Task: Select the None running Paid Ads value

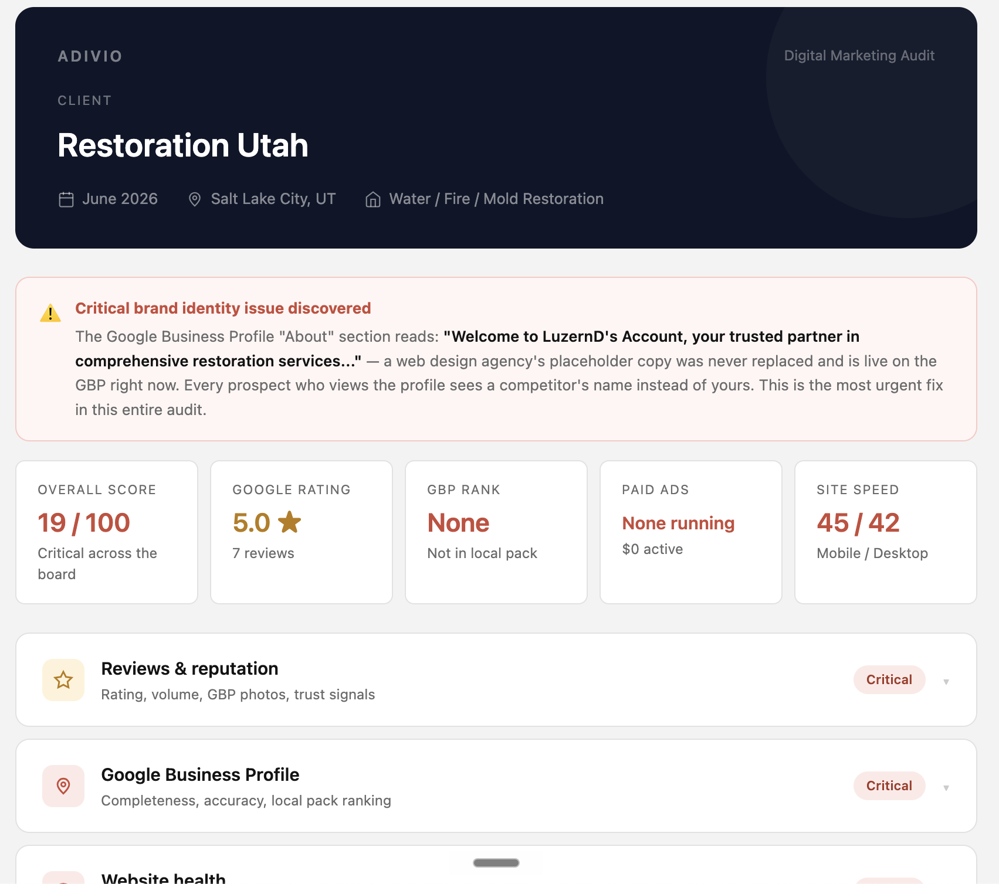Action: tap(678, 523)
